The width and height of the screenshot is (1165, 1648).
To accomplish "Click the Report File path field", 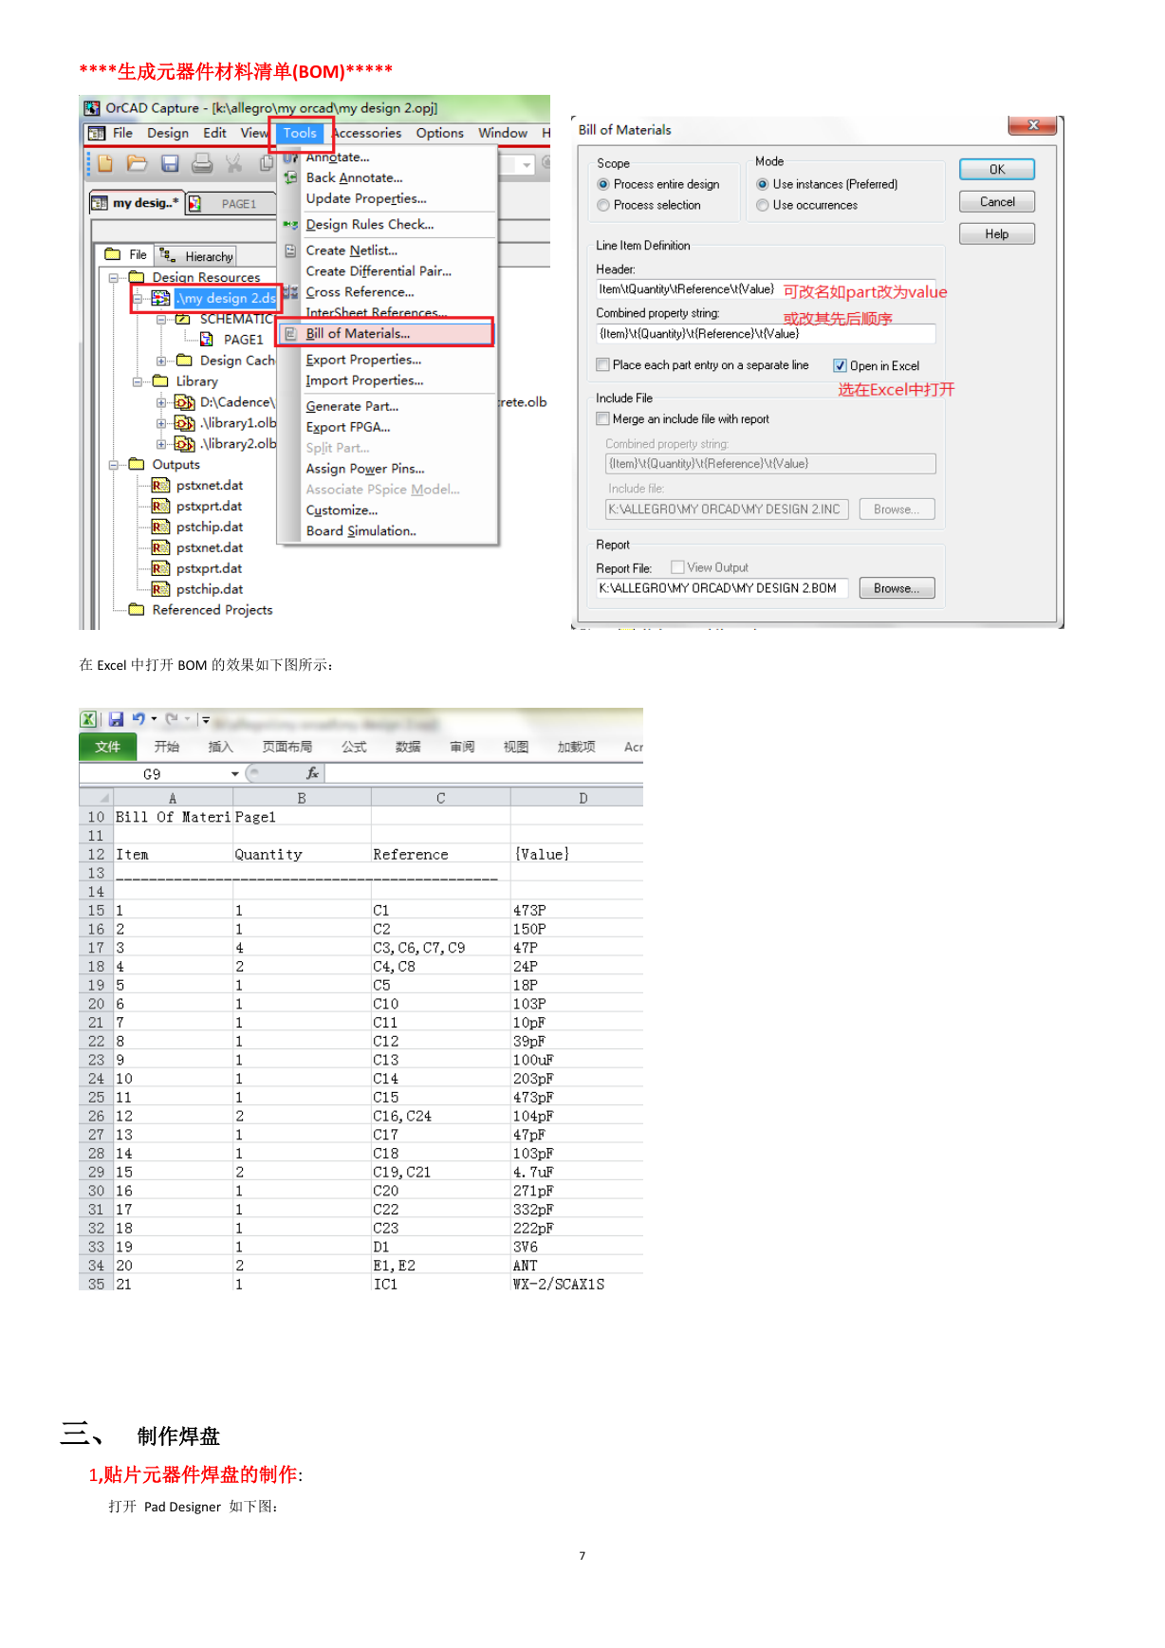I will 722,588.
